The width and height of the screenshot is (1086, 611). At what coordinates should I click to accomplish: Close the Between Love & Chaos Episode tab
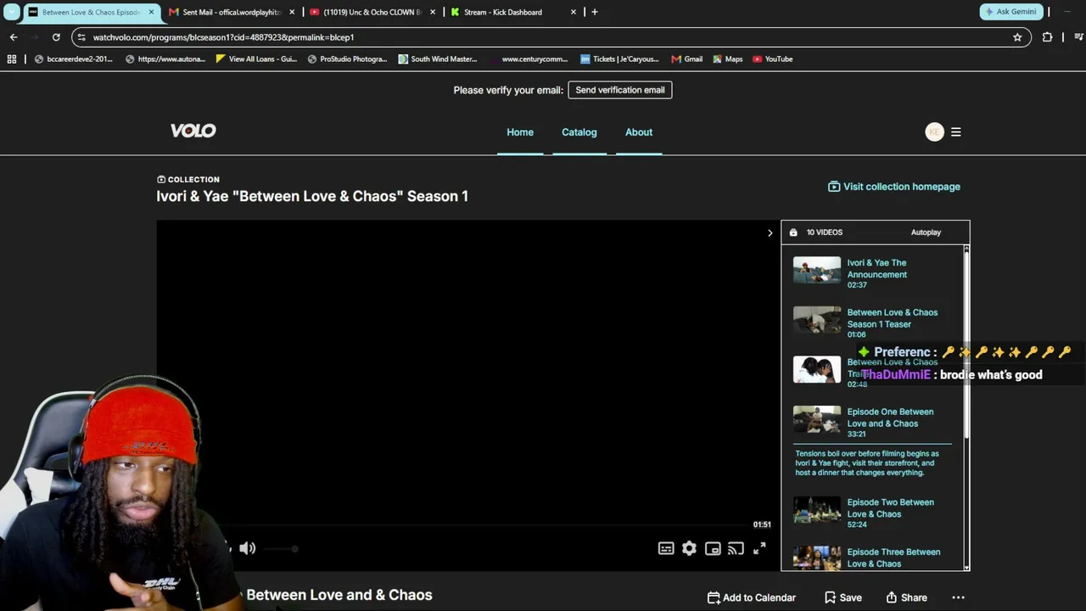[x=151, y=12]
